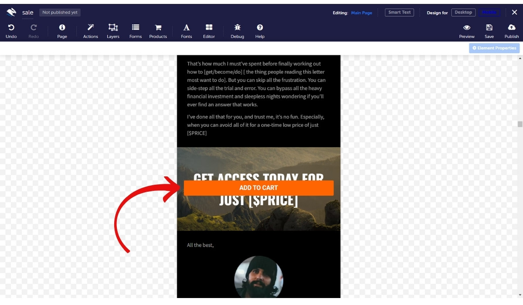Preview the page with the eye icon

[x=467, y=27]
